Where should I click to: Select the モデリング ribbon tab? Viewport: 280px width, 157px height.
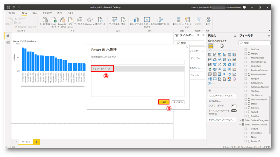(47, 13)
